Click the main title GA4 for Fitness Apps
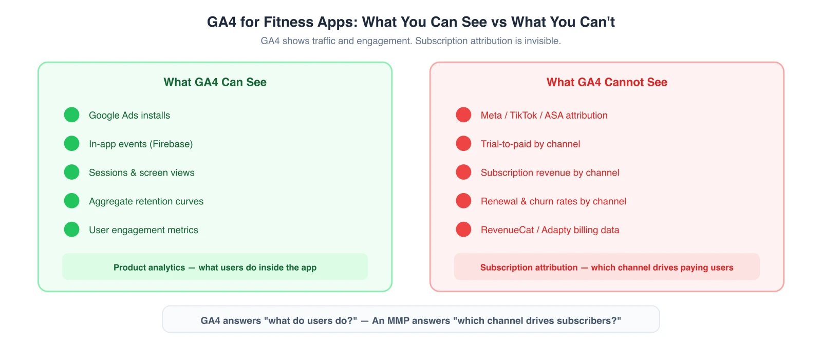The image size is (822, 344). [411, 22]
